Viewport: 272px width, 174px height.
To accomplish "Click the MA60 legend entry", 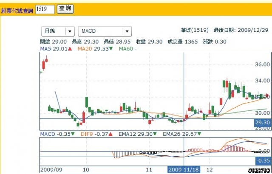I will (x=128, y=49).
